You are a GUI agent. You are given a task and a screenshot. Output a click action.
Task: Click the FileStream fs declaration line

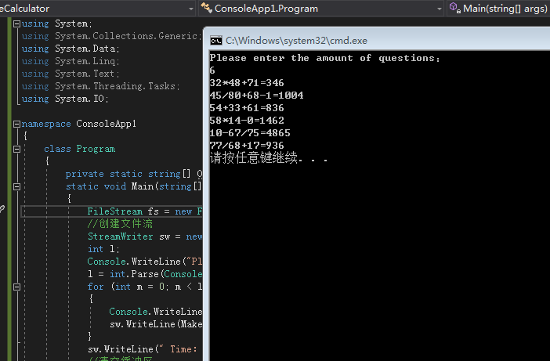[x=144, y=211]
